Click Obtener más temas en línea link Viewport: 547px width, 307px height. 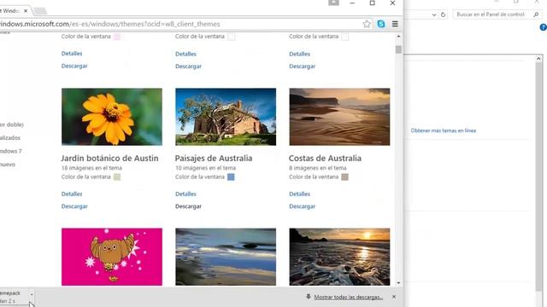click(444, 130)
